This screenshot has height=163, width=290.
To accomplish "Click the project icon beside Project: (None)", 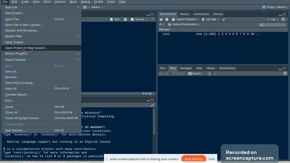I will point(264,7).
